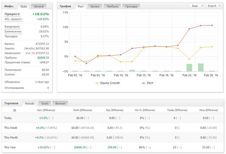Click the Gain (Difference) column header
The height and width of the screenshot is (154, 226).
point(46,110)
